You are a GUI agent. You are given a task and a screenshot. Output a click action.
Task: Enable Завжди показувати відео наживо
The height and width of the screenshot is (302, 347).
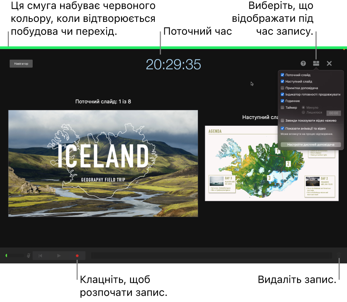coord(282,121)
